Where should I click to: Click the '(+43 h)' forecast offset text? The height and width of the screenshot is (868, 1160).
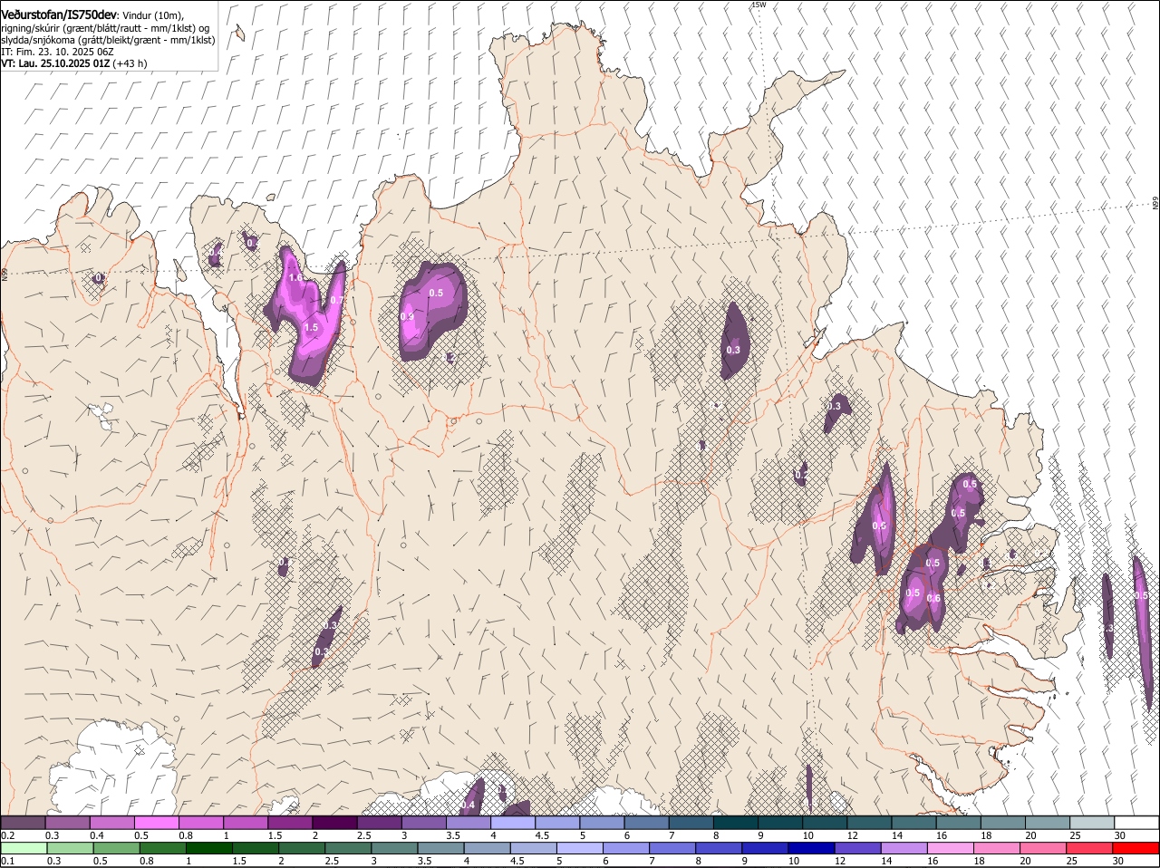130,63
